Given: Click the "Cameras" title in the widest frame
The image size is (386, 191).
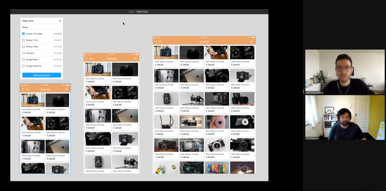Looking at the screenshot, I should [x=204, y=42].
